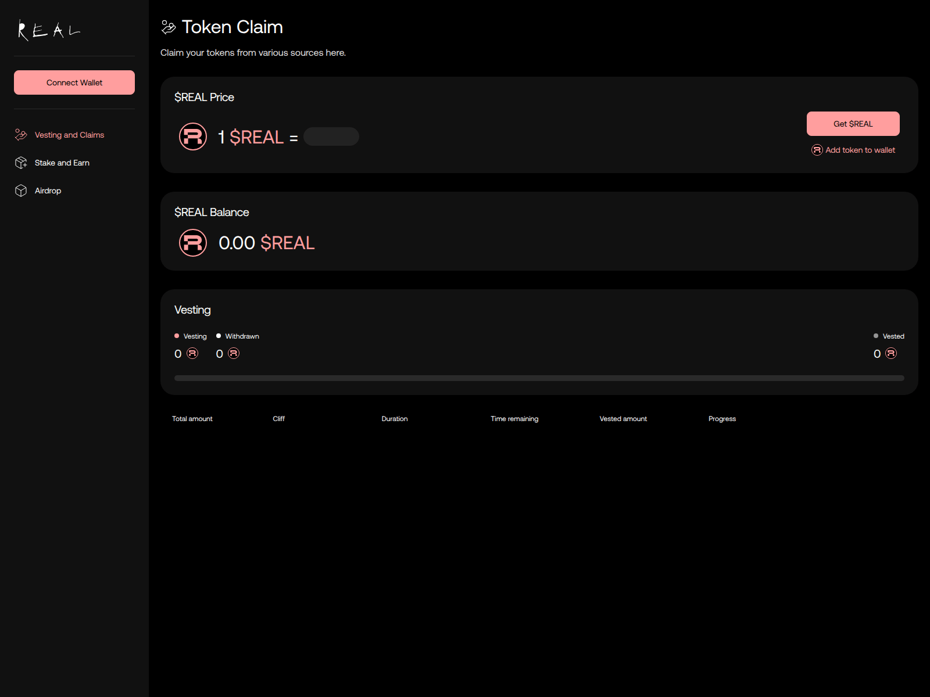Click the Airdrop cube icon
Image resolution: width=930 pixels, height=697 pixels.
[21, 190]
